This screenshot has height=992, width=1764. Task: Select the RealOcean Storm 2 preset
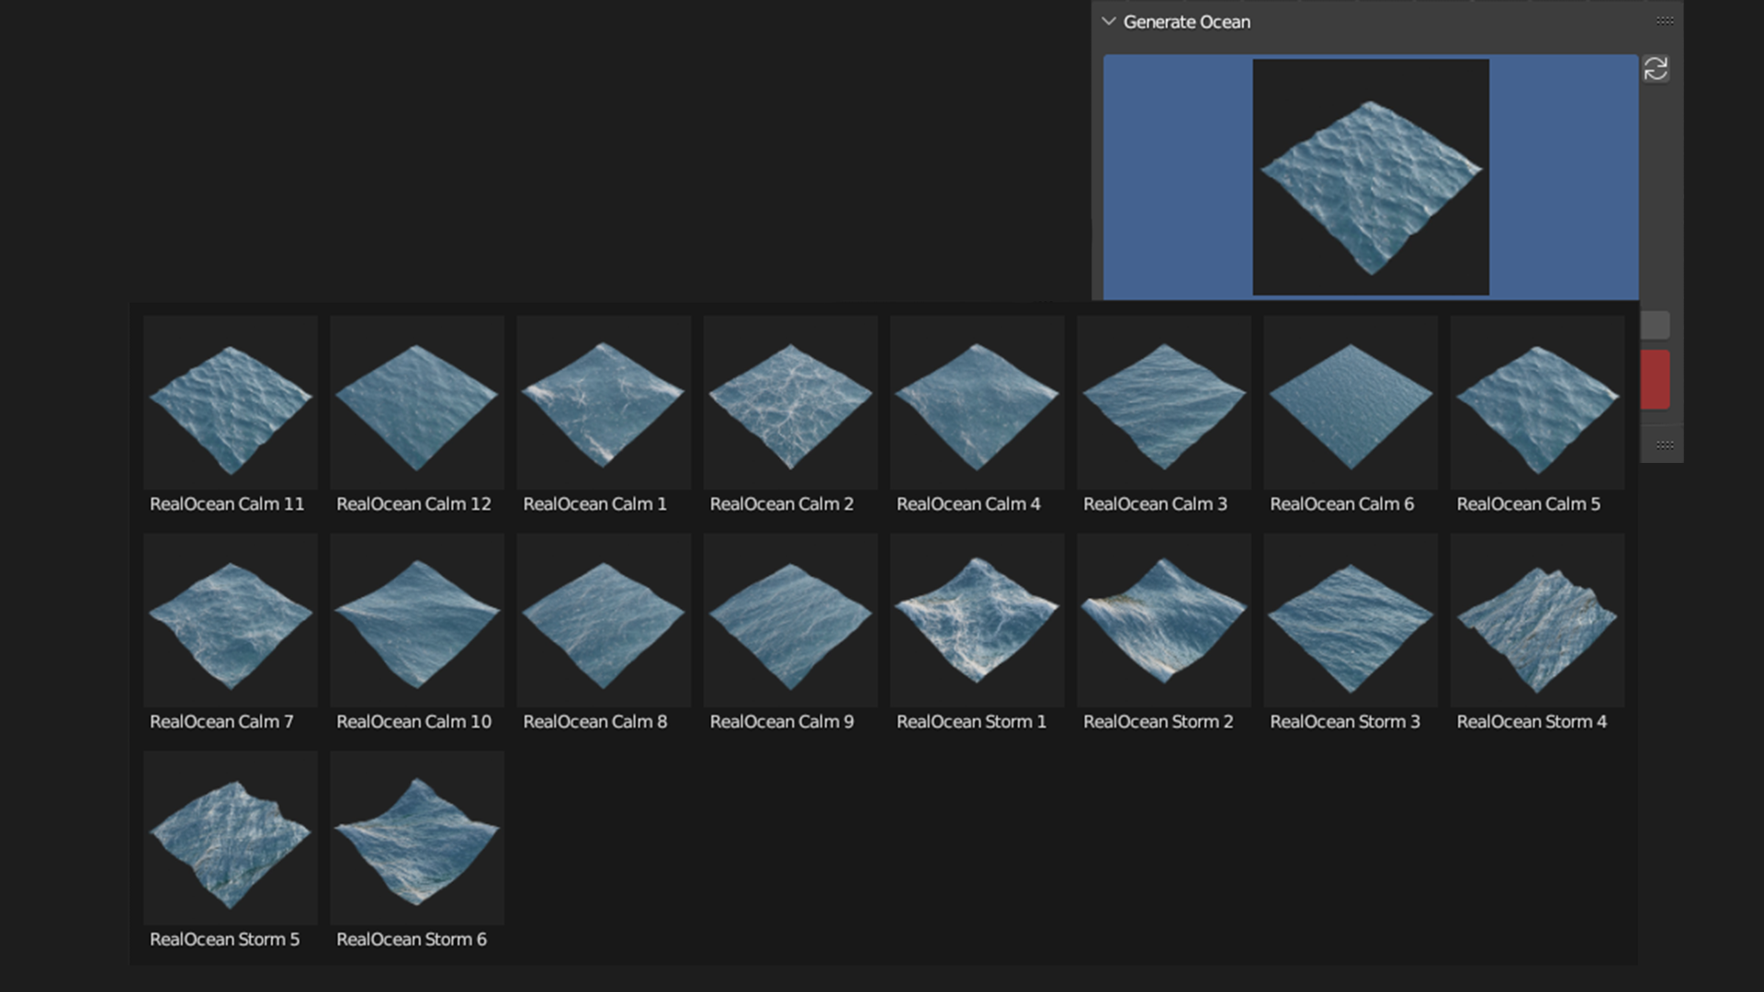pyautogui.click(x=1164, y=620)
